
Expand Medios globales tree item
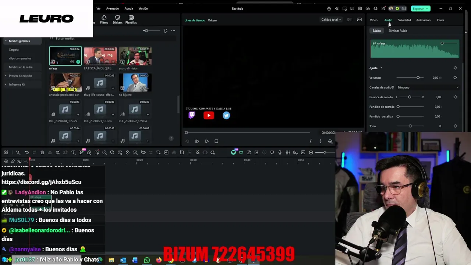tap(6, 41)
